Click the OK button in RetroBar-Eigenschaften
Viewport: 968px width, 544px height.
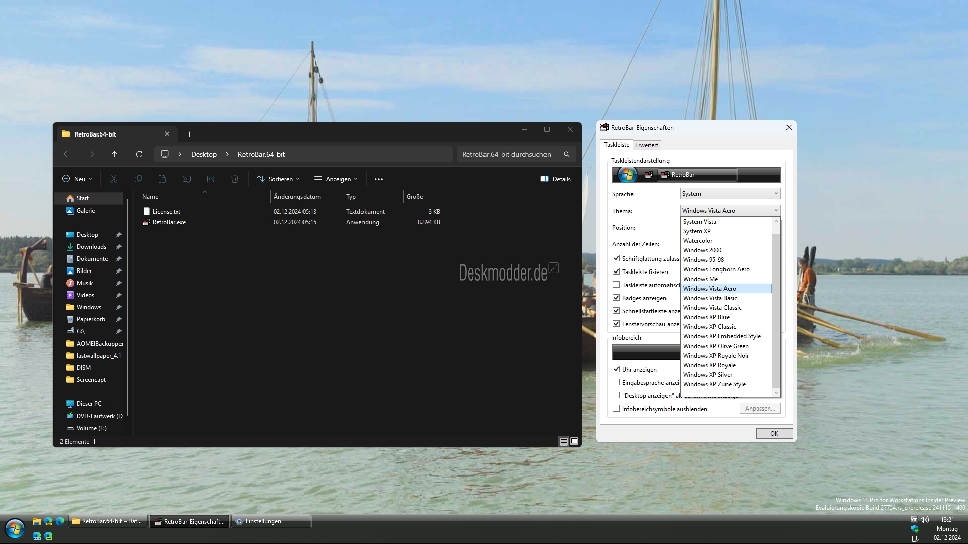[x=774, y=433]
